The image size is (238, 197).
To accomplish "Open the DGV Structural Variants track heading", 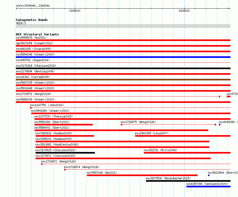I will (x=37, y=34).
